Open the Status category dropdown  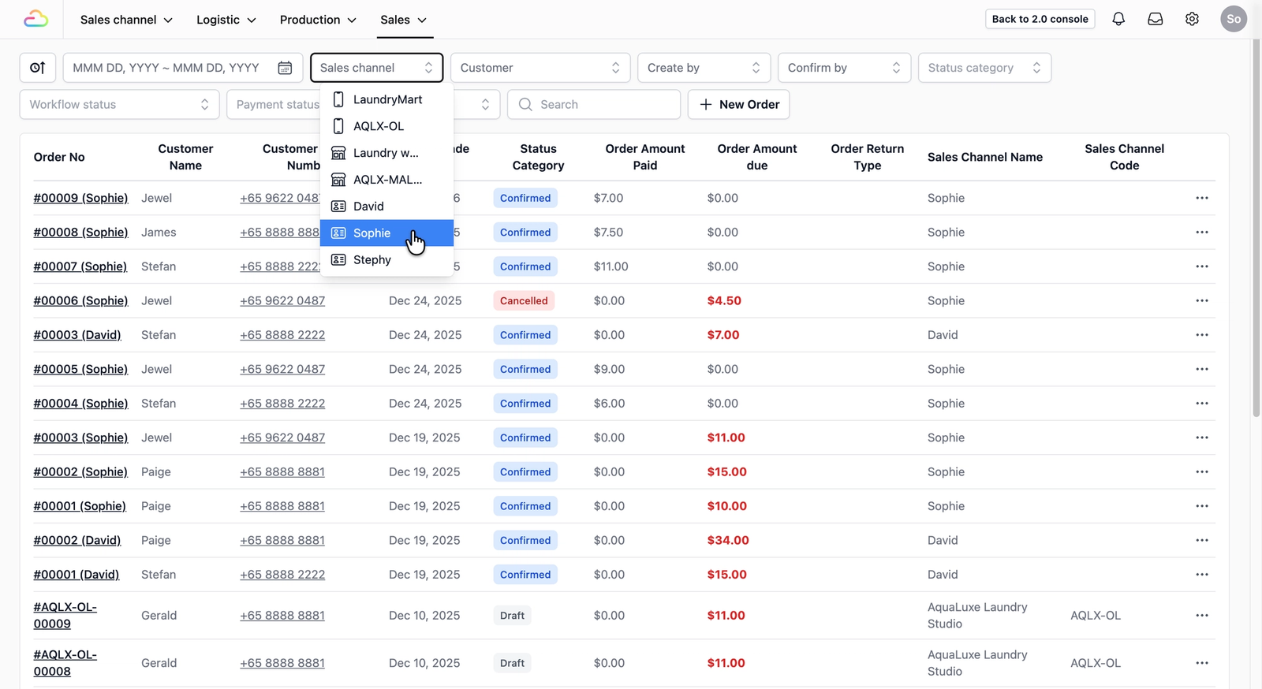pos(984,68)
